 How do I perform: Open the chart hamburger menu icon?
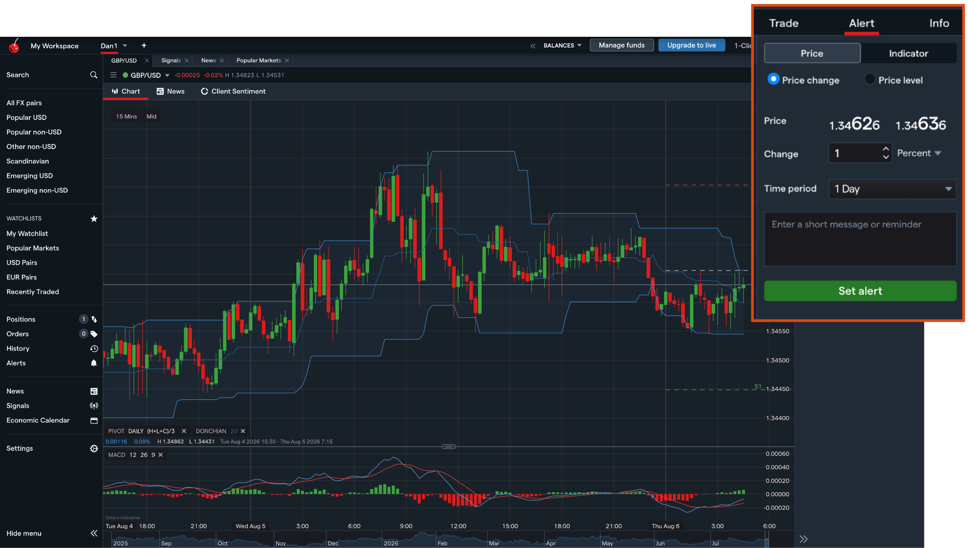coord(113,75)
